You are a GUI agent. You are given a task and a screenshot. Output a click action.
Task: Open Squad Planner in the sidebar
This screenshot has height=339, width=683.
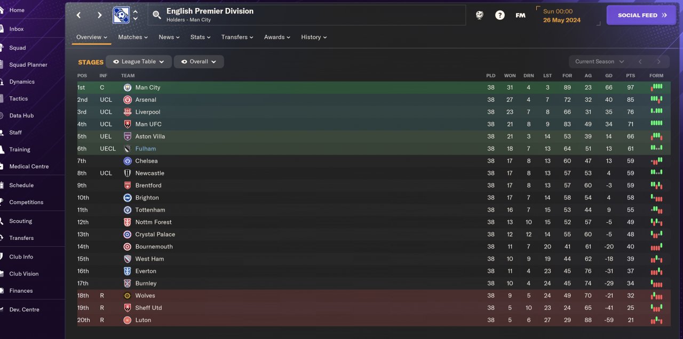tap(28, 64)
